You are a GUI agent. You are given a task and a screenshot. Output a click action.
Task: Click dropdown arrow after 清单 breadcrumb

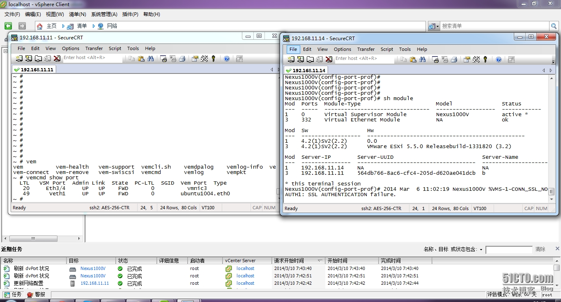click(94, 26)
